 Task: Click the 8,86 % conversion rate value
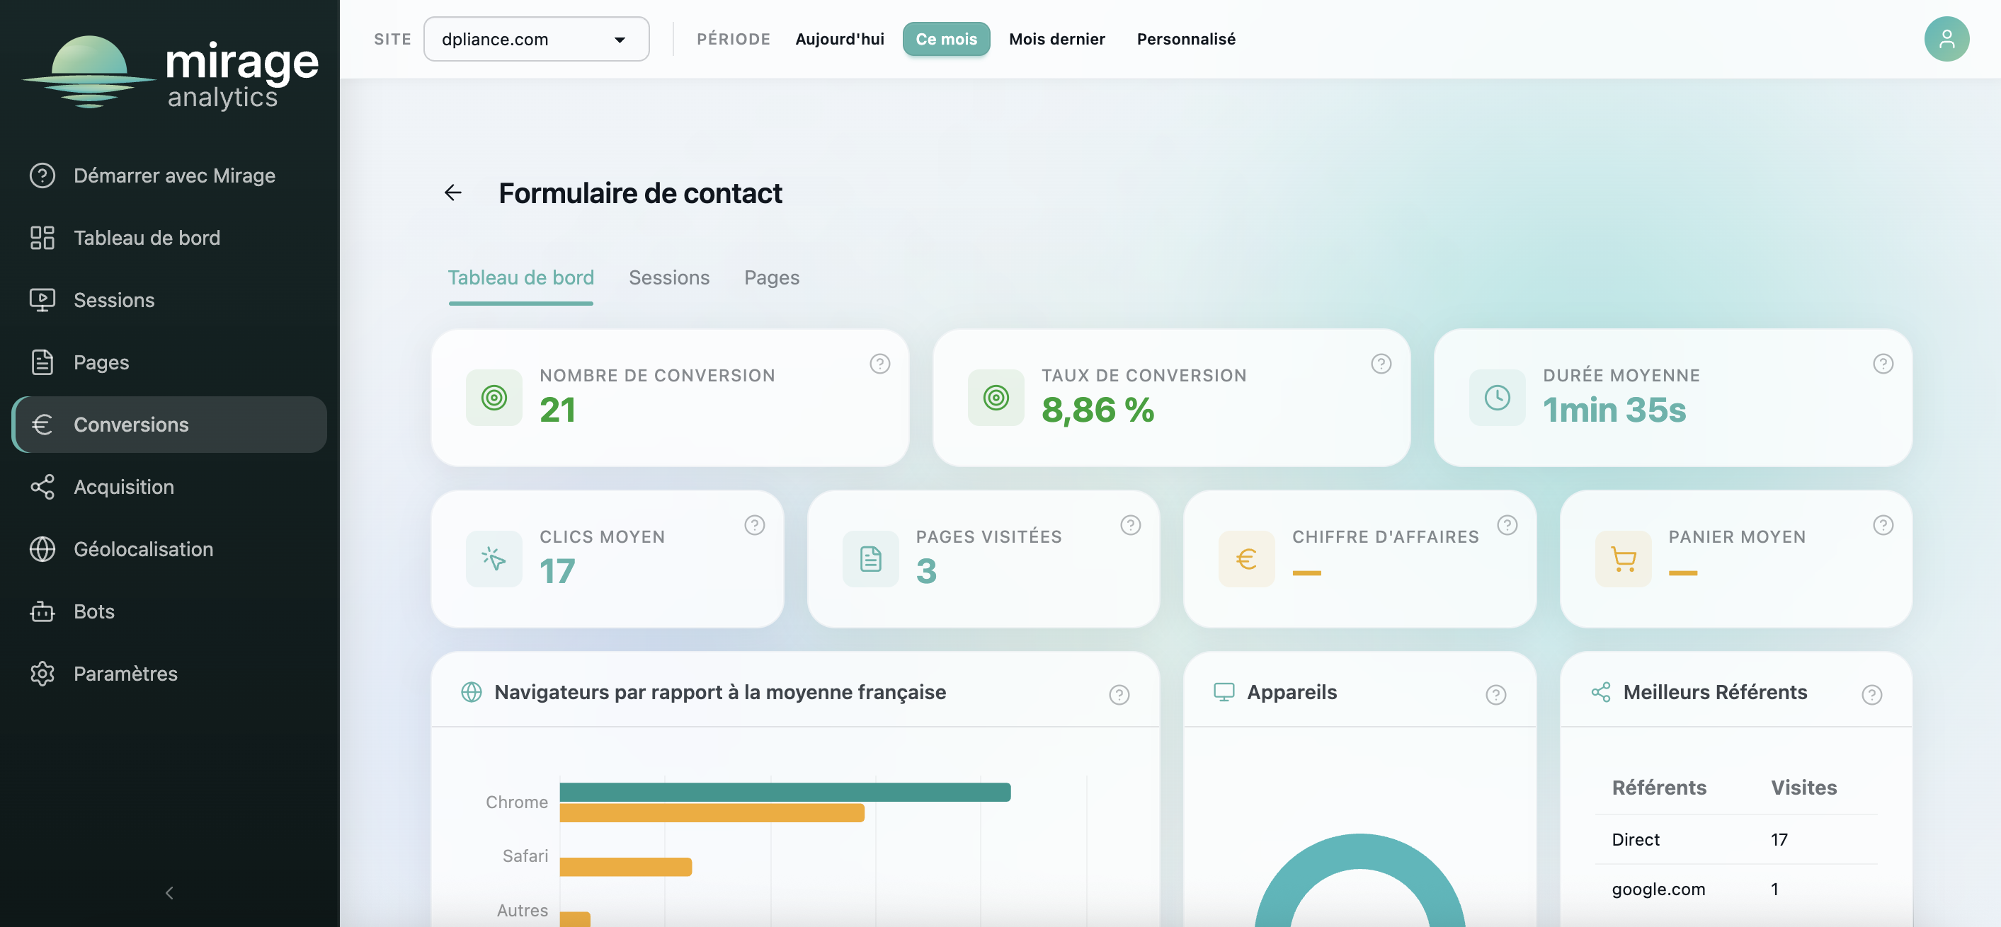[1097, 409]
